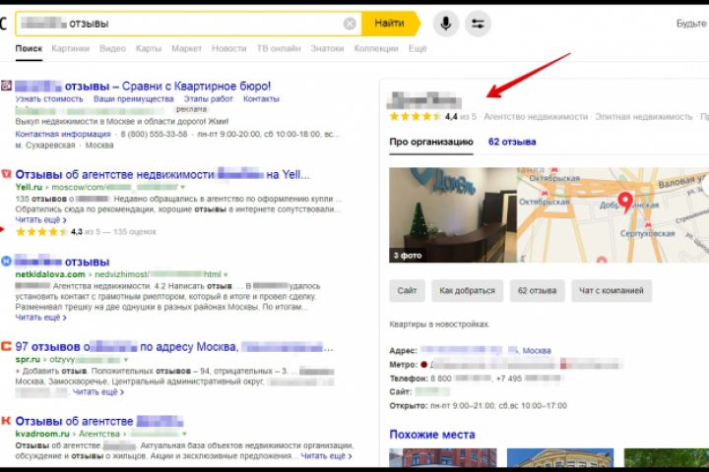Click the Контакты sitelink
The height and width of the screenshot is (472, 709).
pos(261,99)
